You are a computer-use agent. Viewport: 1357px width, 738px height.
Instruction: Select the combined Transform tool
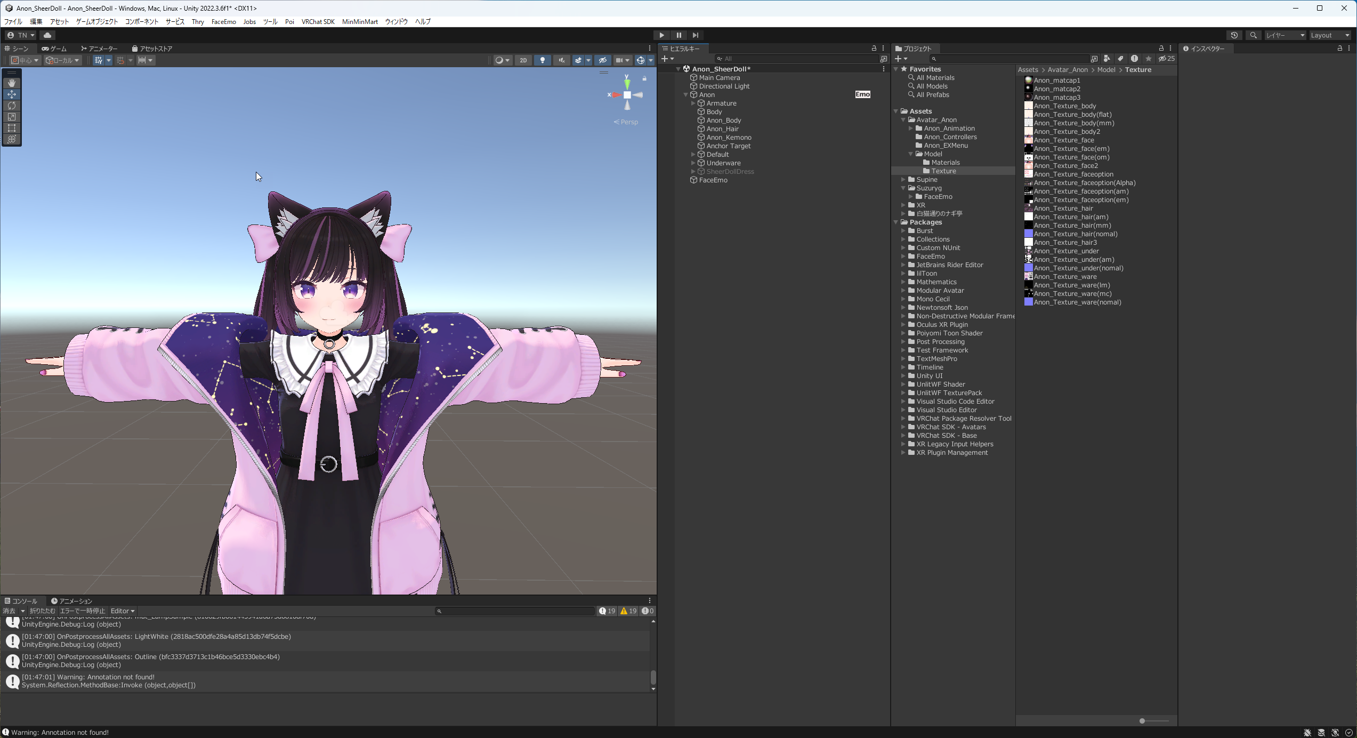(12, 139)
